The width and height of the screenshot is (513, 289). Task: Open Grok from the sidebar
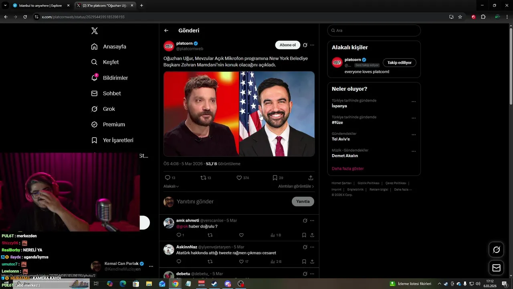(x=103, y=109)
